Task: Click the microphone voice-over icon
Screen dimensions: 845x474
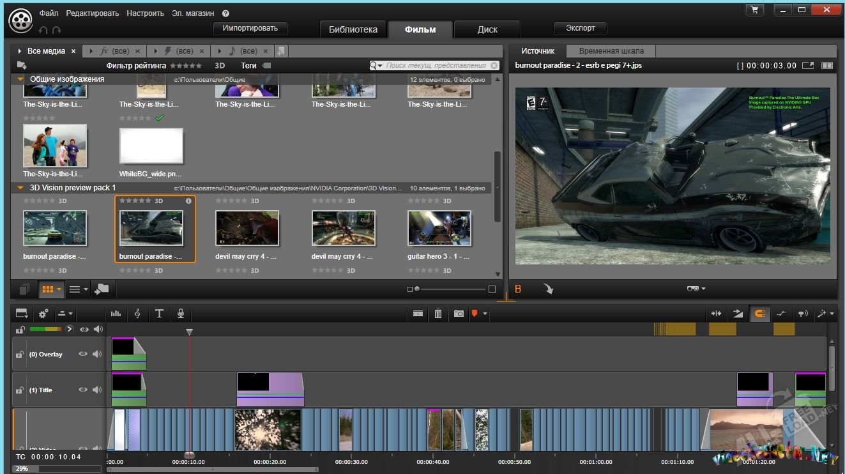Action: [181, 314]
